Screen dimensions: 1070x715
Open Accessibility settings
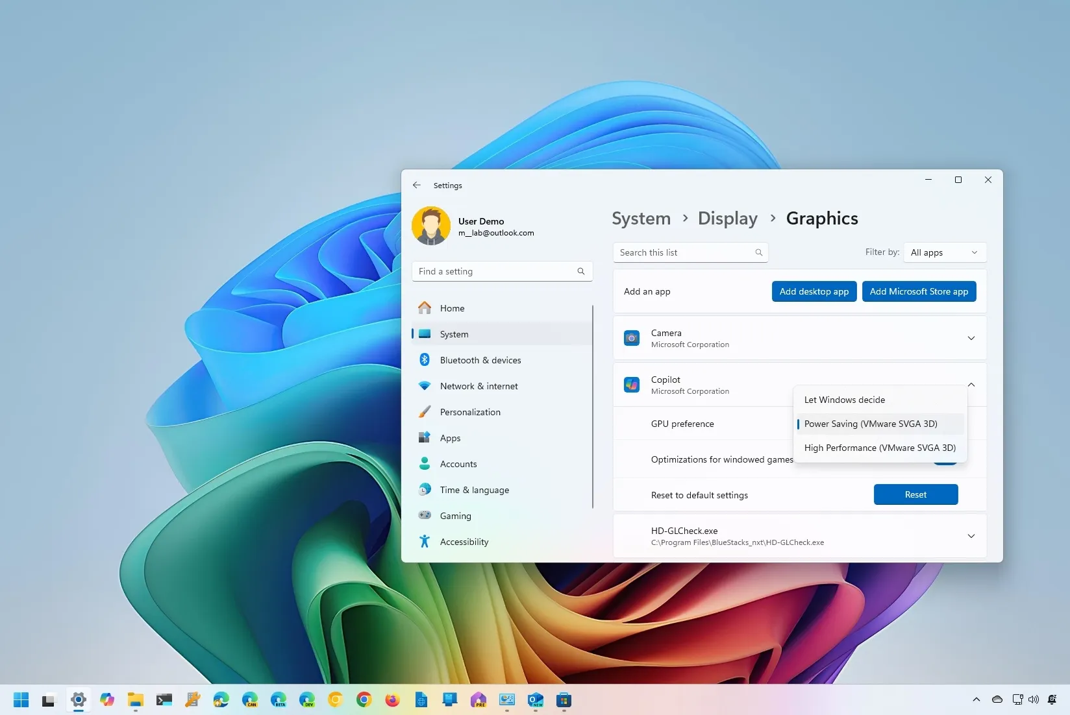[464, 542]
